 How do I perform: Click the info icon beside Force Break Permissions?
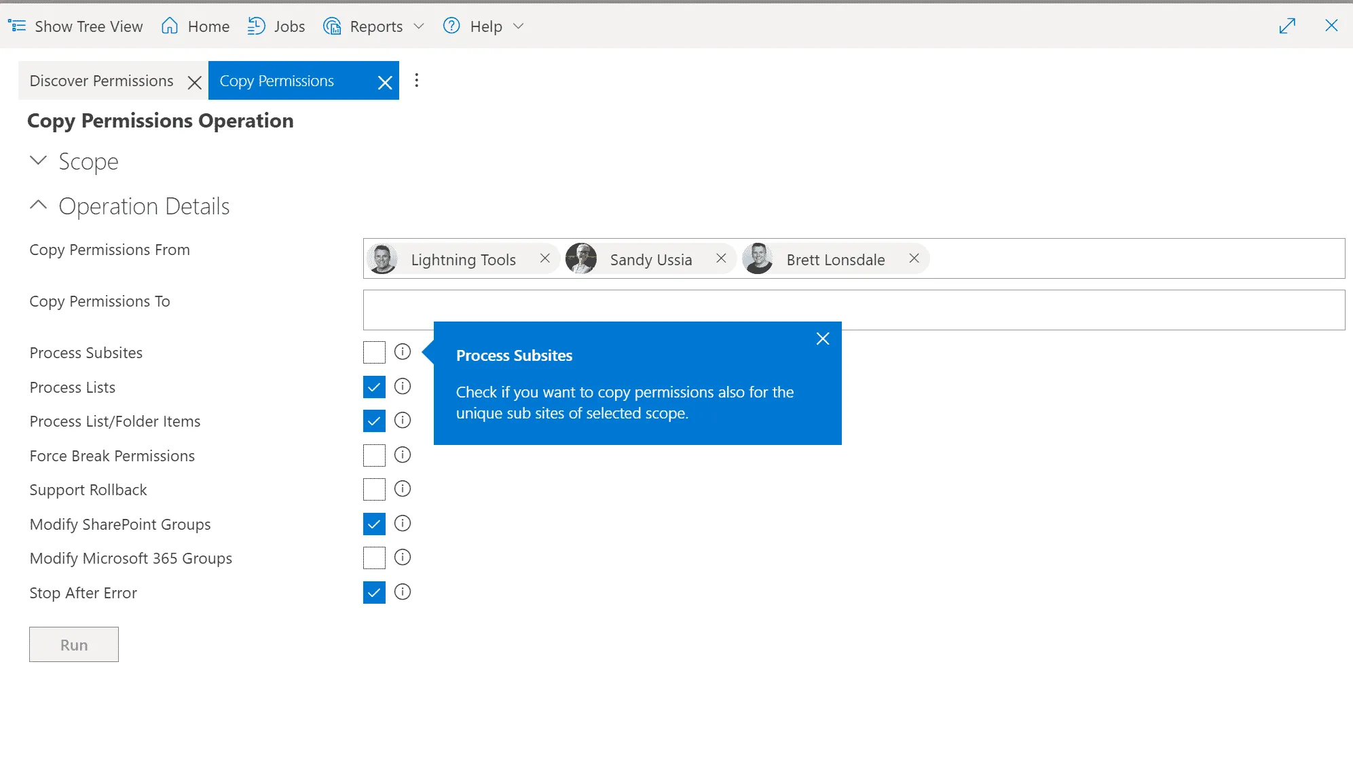[402, 455]
